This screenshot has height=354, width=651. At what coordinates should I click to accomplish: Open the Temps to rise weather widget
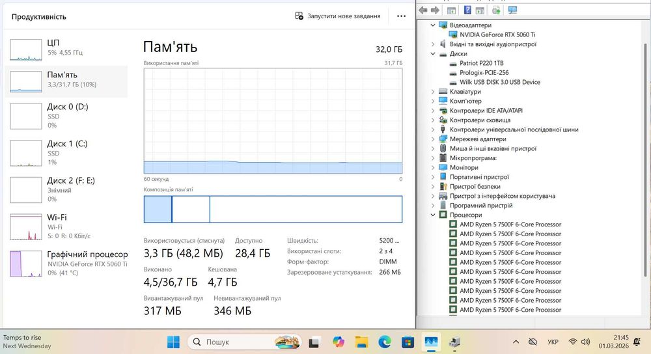[27, 342]
